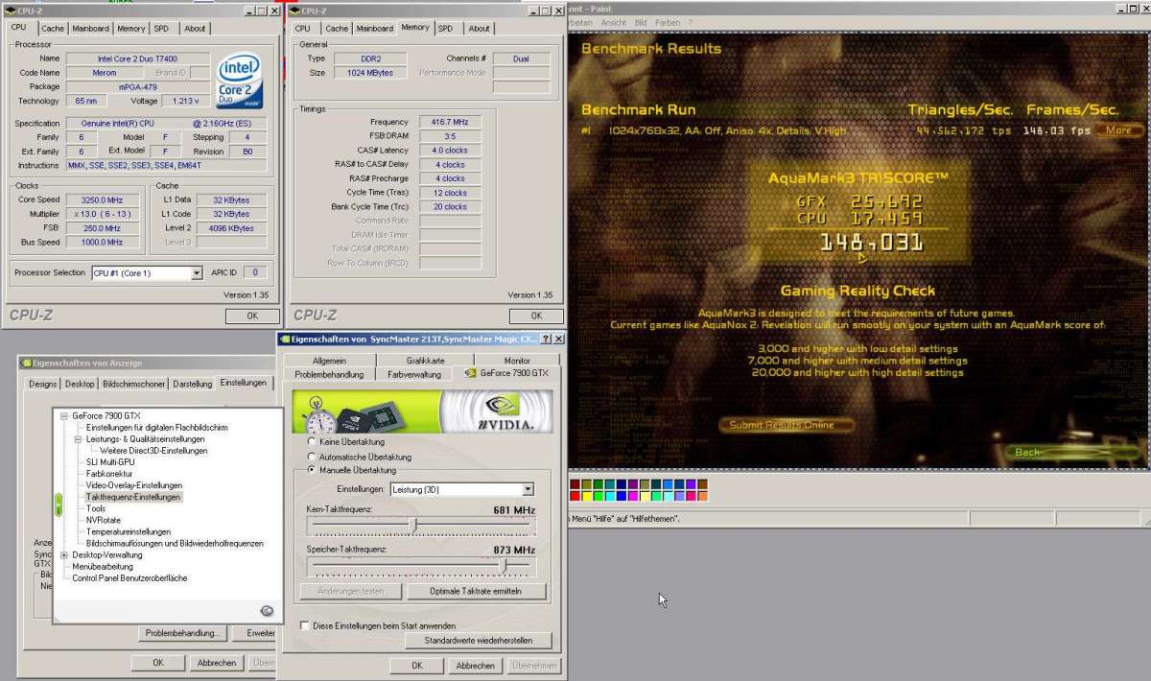Screen dimensions: 1151x681
Task: Click OK in CPU-Z Memory window
Action: [535, 316]
